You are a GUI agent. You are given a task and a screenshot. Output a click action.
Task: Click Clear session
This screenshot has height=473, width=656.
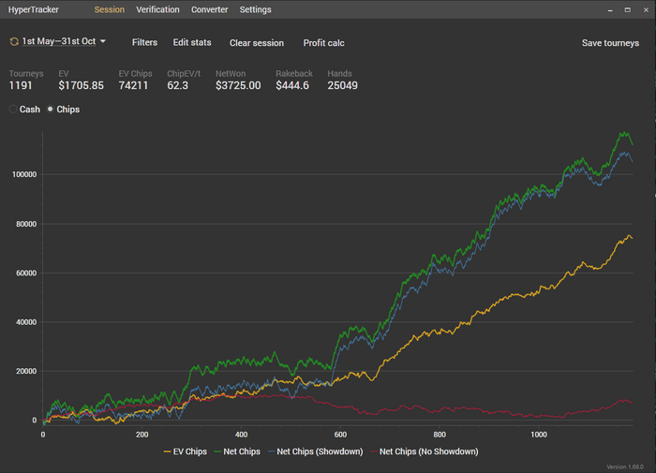point(257,43)
